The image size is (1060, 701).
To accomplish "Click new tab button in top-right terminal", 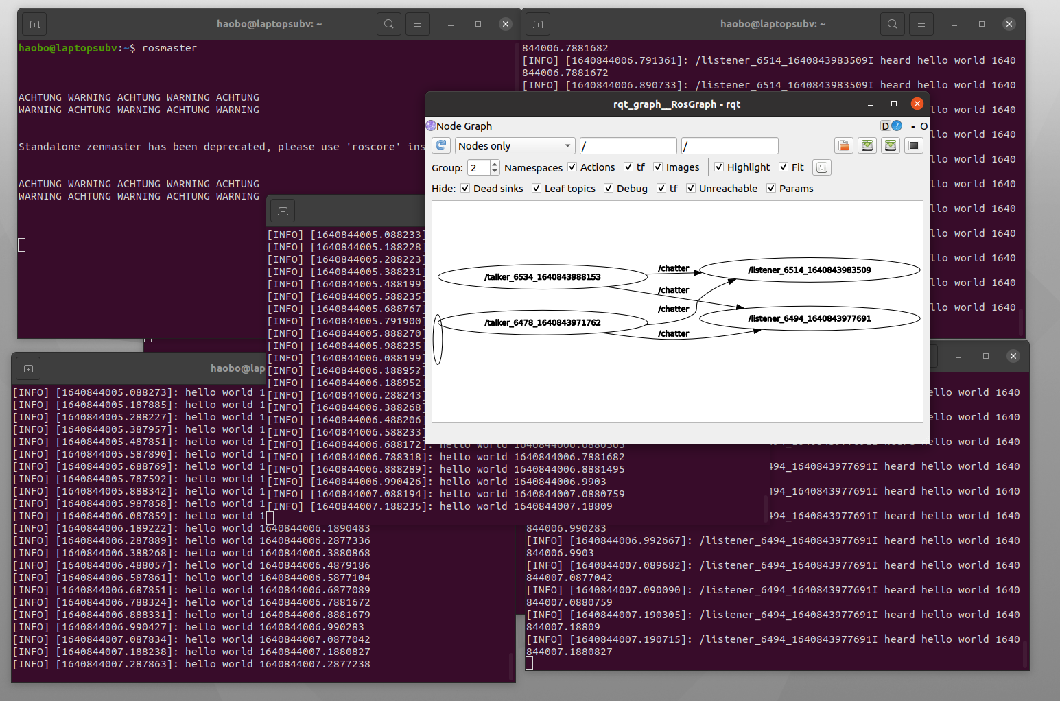I will (538, 24).
